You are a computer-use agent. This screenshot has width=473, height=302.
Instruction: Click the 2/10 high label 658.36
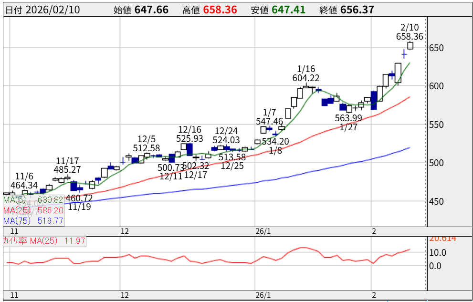(409, 36)
